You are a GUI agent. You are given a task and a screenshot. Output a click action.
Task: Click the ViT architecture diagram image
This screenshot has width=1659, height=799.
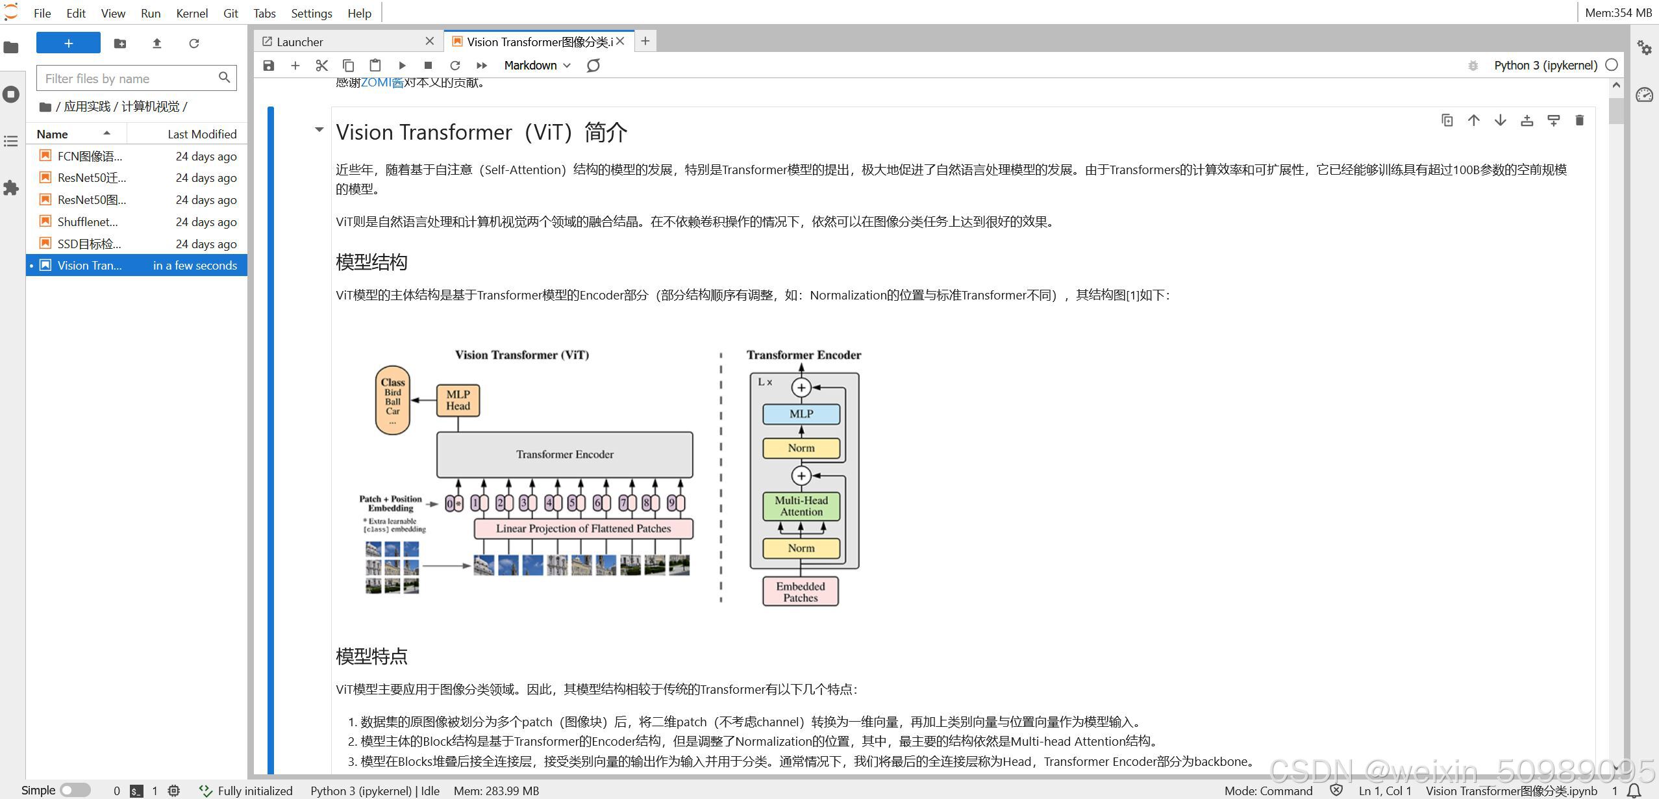(x=610, y=477)
